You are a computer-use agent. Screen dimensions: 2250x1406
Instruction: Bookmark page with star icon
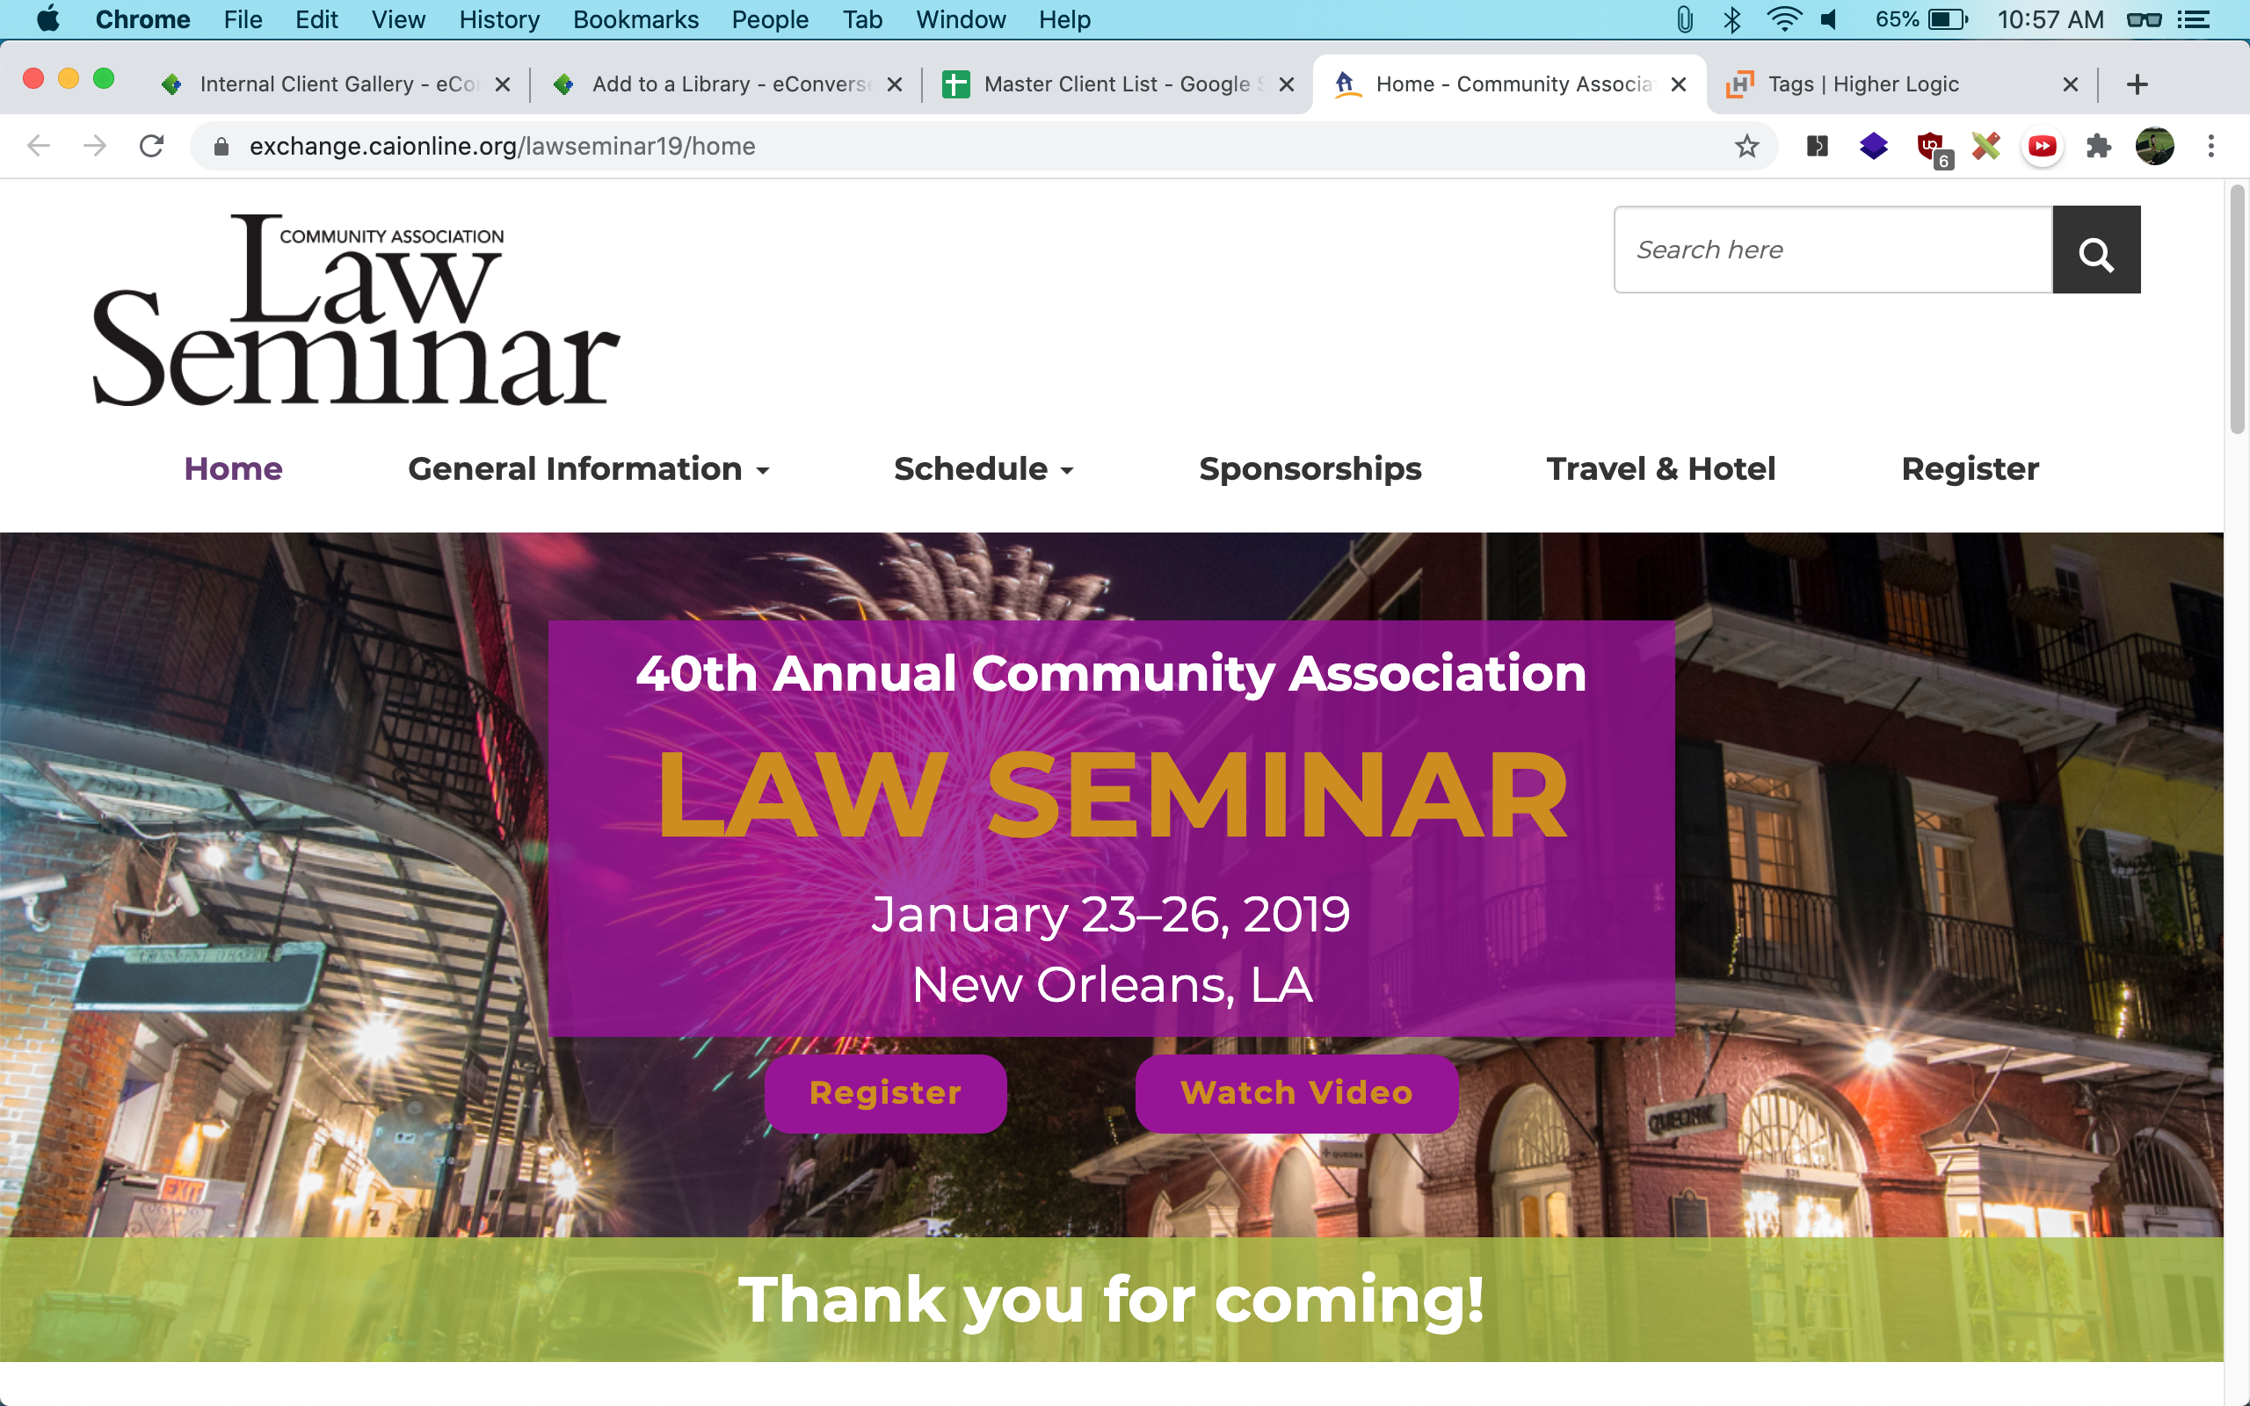(x=1746, y=146)
